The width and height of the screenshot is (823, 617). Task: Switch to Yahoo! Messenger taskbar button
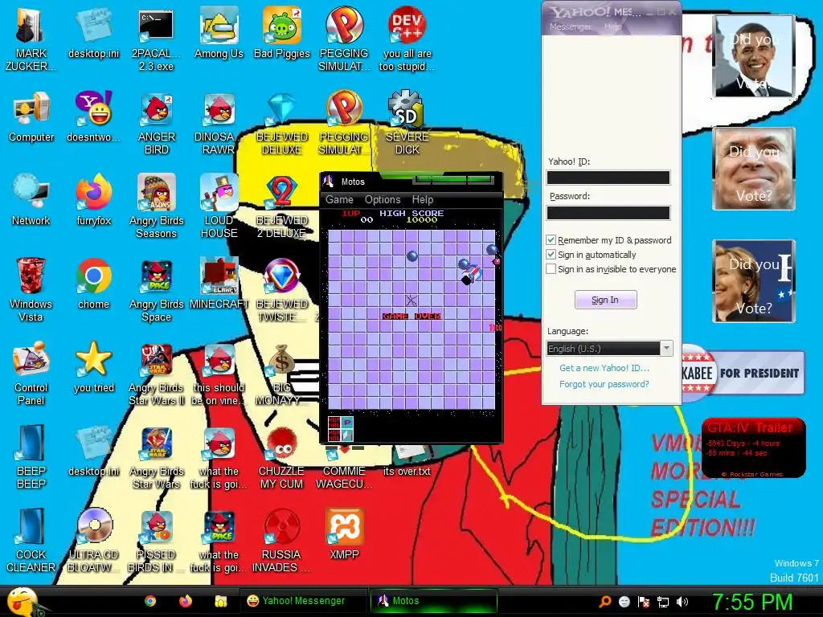(304, 601)
